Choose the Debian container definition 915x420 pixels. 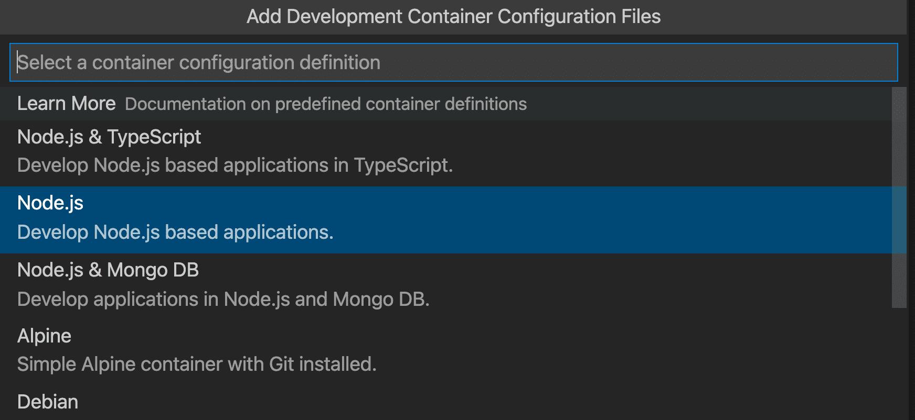pyautogui.click(x=446, y=403)
